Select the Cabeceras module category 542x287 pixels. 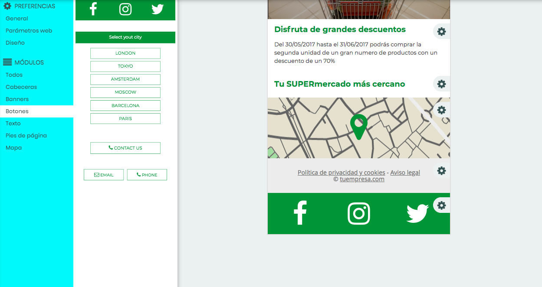[21, 87]
